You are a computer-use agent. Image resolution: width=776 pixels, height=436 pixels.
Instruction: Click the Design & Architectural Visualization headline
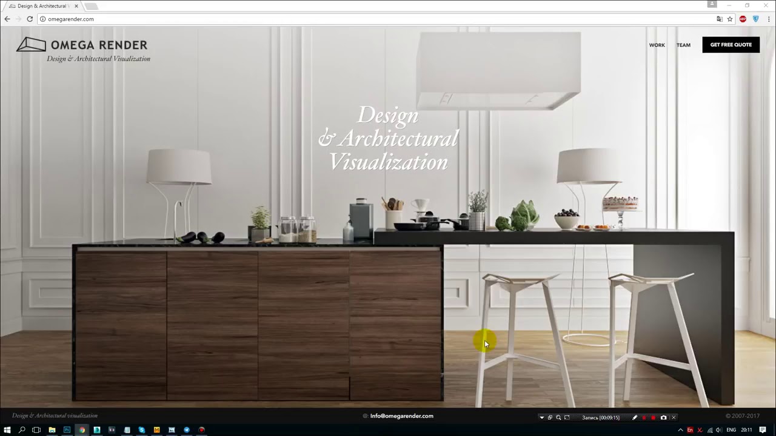tap(388, 139)
